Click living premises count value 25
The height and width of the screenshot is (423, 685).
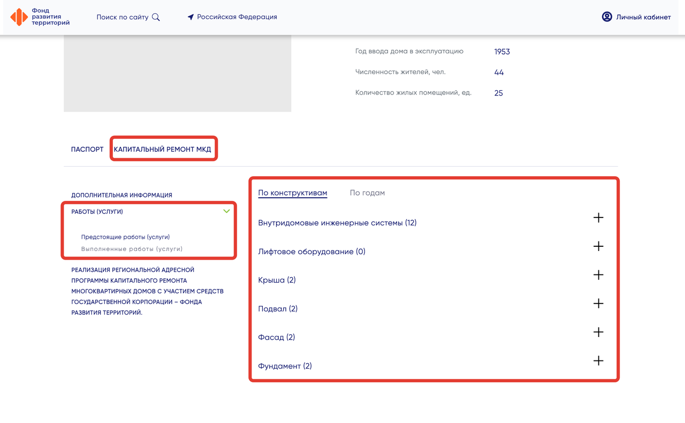[x=499, y=93]
